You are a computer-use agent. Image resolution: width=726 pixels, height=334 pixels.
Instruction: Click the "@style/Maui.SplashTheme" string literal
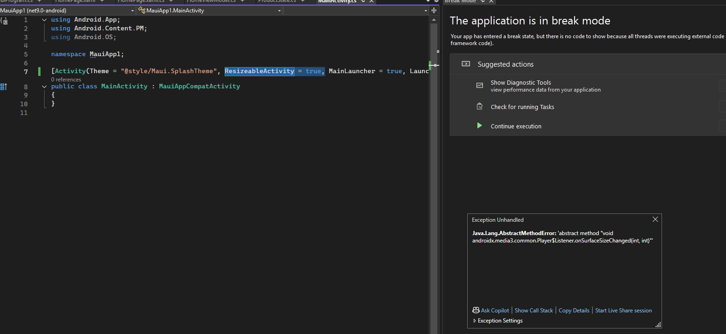coord(169,71)
